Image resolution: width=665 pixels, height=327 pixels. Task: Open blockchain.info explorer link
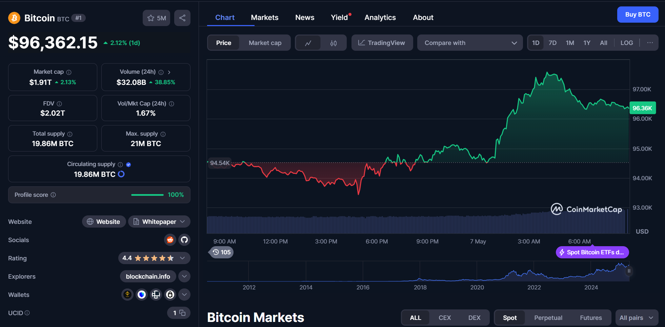coord(148,276)
